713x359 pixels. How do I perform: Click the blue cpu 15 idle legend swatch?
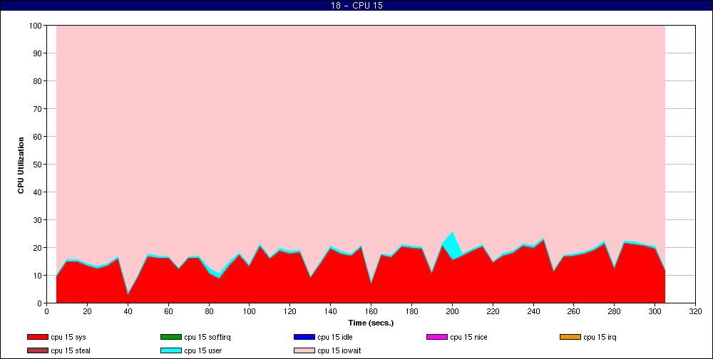(x=304, y=337)
